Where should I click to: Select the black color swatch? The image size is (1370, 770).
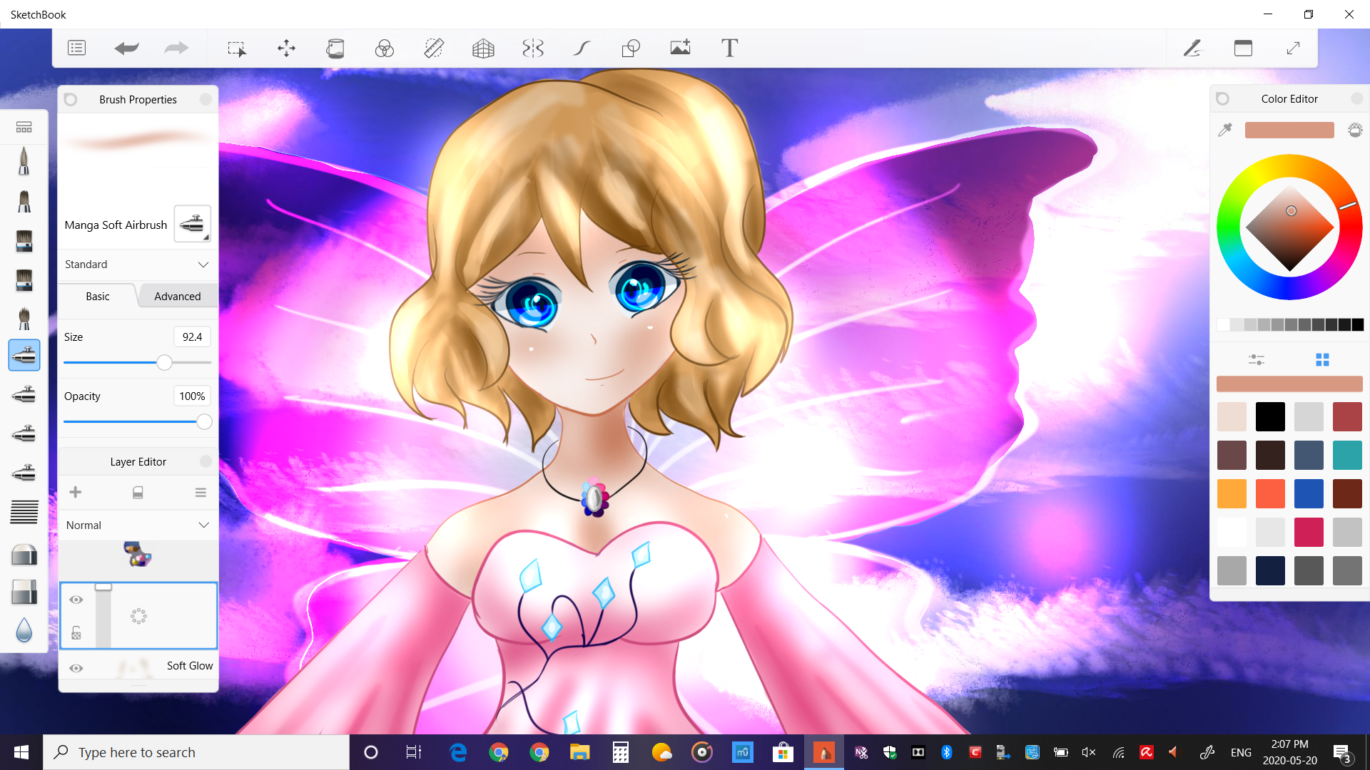(1270, 416)
